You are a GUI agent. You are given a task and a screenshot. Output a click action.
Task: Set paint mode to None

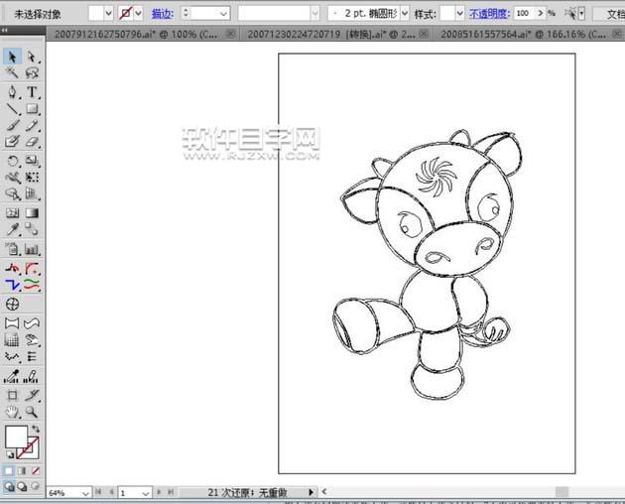tap(36, 471)
